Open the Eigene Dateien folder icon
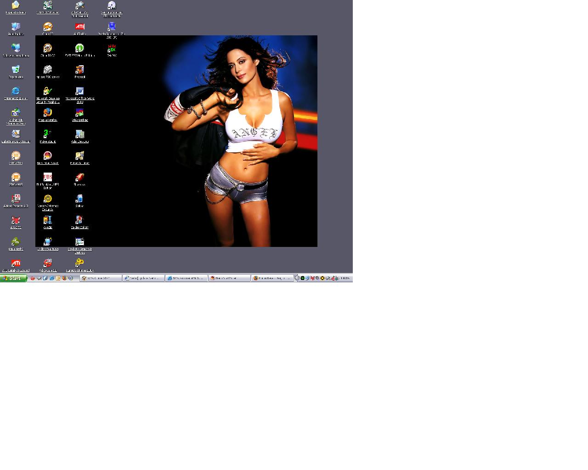This screenshot has width=588, height=470. point(16,6)
